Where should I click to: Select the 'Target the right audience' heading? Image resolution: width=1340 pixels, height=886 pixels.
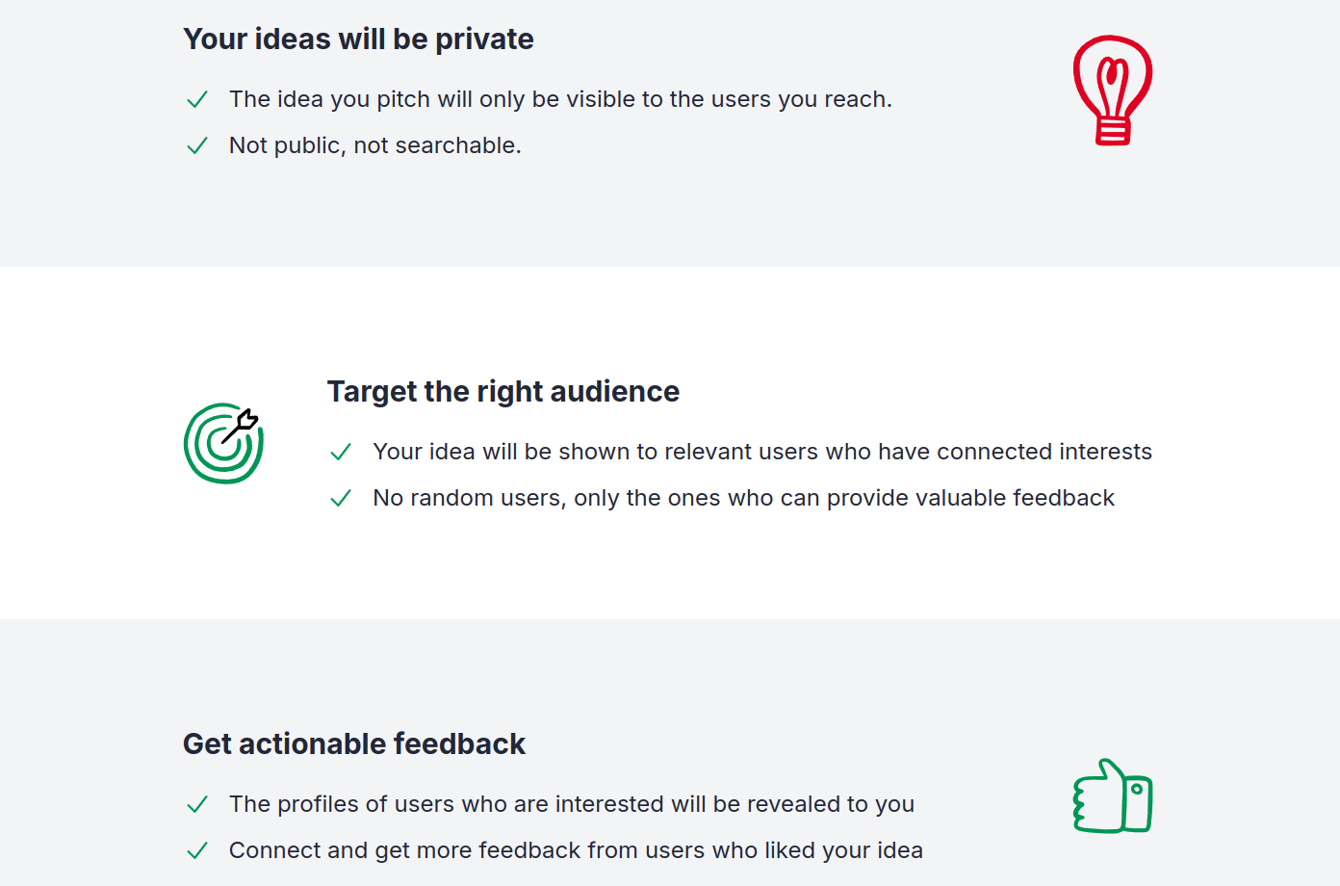point(503,392)
